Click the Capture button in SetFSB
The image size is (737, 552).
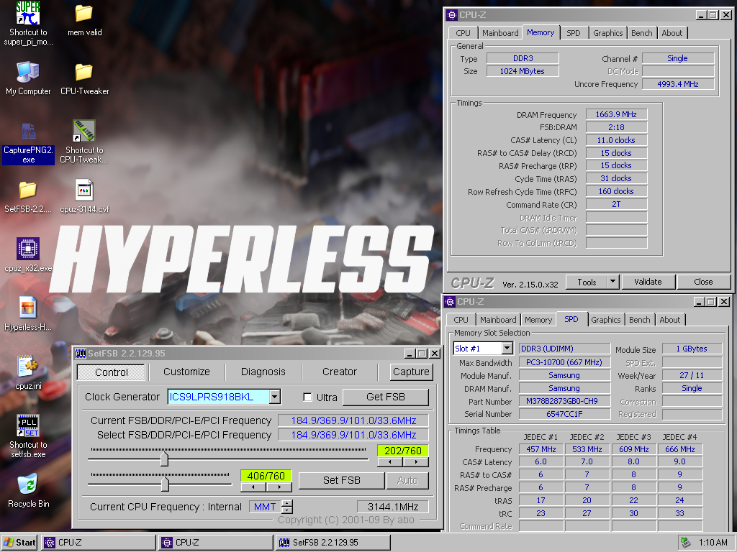coord(411,372)
